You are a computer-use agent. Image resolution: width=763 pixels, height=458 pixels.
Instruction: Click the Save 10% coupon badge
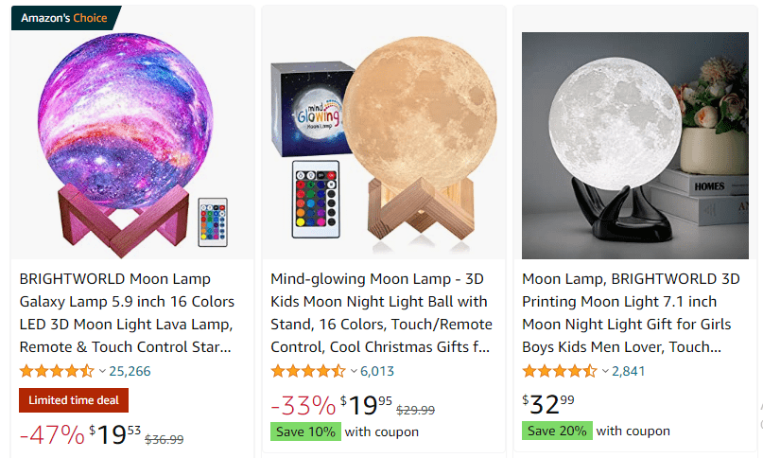coord(305,432)
